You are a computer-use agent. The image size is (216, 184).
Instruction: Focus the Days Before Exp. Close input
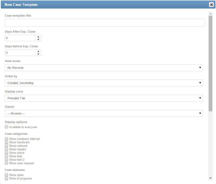click(x=20, y=53)
